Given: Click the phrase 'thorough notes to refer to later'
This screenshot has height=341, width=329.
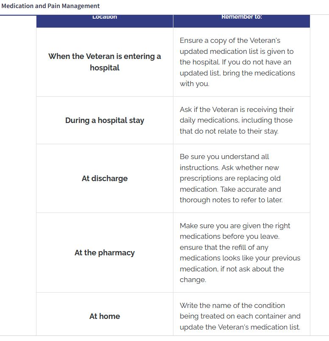Looking at the screenshot, I should tap(231, 200).
